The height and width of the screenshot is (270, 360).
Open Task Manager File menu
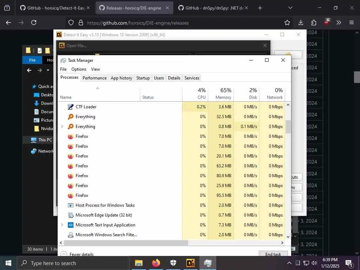coord(63,69)
